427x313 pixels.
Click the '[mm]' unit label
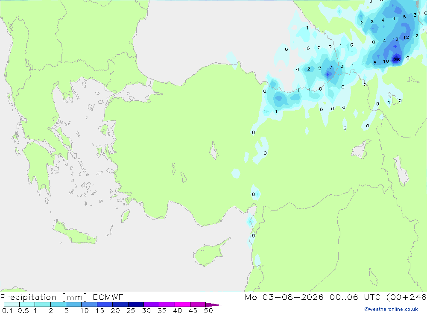(x=74, y=297)
